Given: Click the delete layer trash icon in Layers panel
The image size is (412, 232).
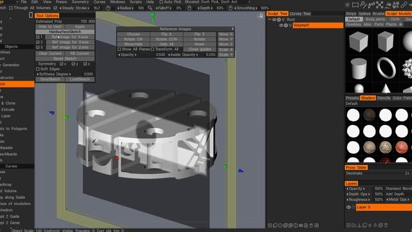Looking at the screenshot, I should pos(386,225).
